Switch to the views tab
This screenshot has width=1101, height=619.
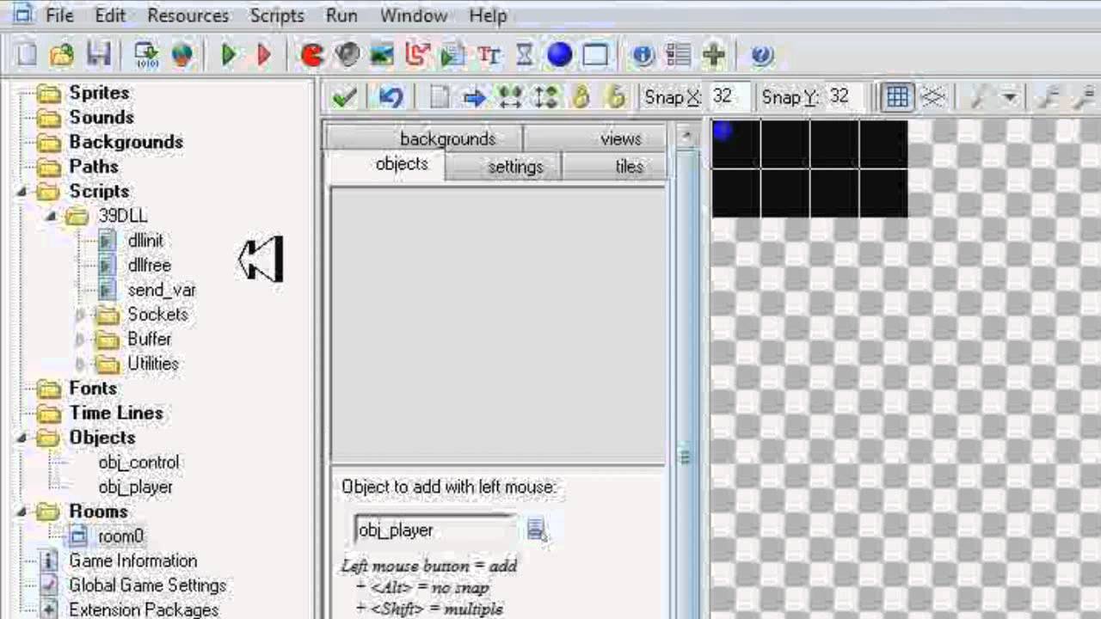pos(595,138)
